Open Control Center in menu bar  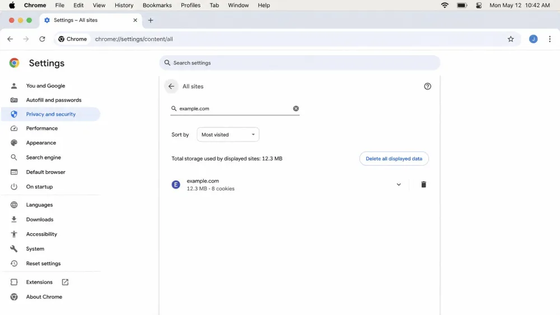point(479,5)
